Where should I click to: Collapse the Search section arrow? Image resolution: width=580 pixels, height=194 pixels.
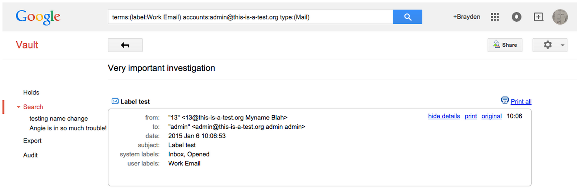click(x=18, y=107)
